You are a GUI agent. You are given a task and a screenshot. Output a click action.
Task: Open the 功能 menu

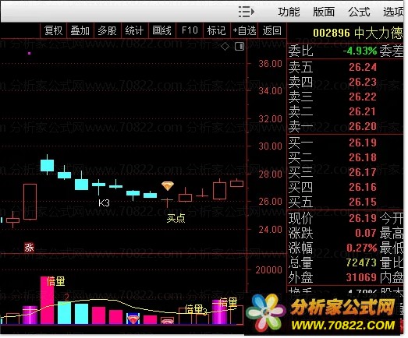coord(289,12)
